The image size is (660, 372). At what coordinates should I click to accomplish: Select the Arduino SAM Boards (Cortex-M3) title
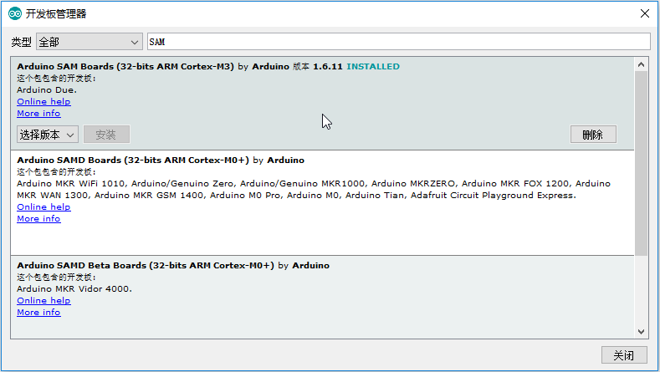(x=125, y=67)
